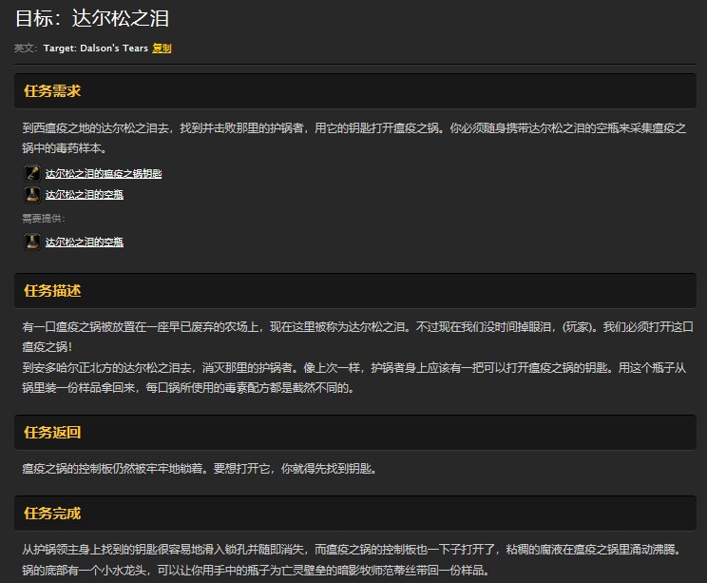
Task: Click the 任务返回 section header
Action: point(52,433)
